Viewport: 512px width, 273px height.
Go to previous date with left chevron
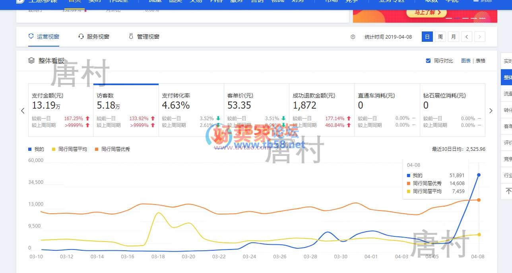[x=467, y=37]
